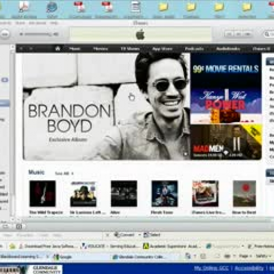This screenshot has width=274, height=274.
Task: Click the Convert button in browser toolbar
Action: (124, 235)
